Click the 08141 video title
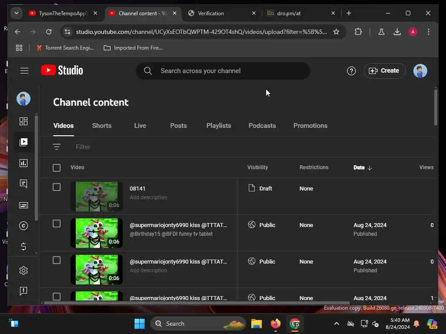Viewport: 446px width, 334px height. pyautogui.click(x=137, y=189)
